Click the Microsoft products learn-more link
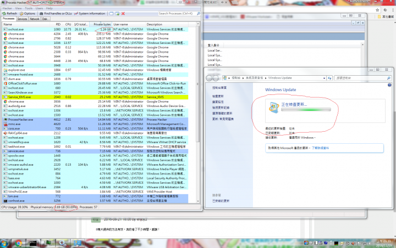Viewport: 396px width, 248px height. [x=320, y=148]
